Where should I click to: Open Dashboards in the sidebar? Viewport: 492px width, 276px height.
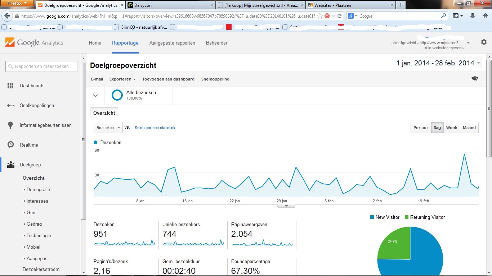[32, 86]
